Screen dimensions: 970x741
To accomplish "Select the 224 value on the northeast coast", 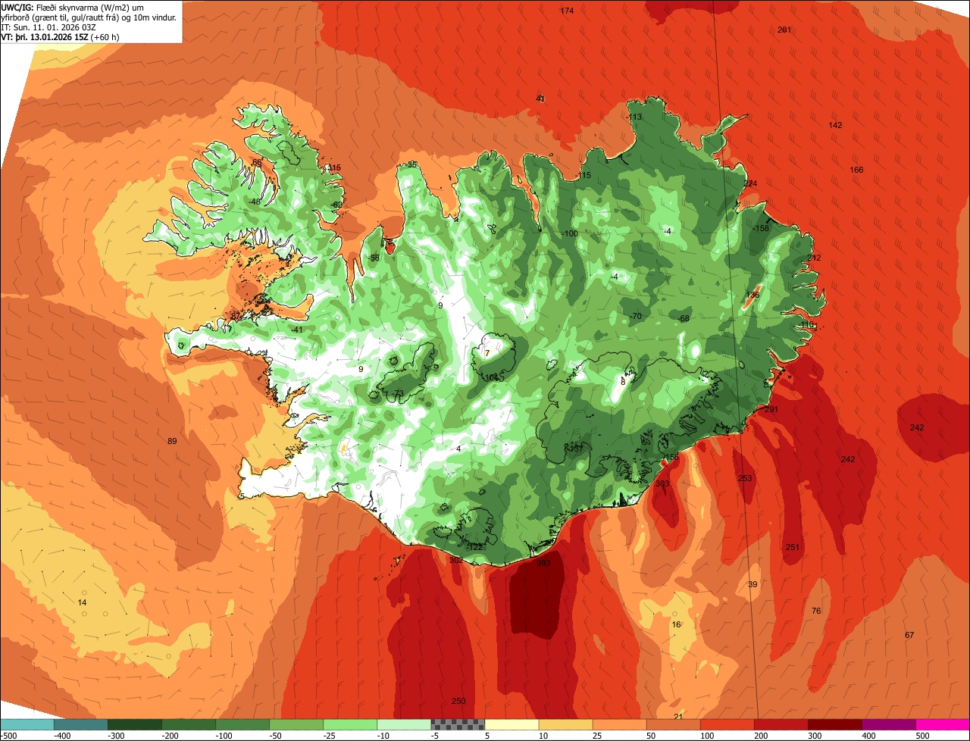I will pyautogui.click(x=750, y=184).
